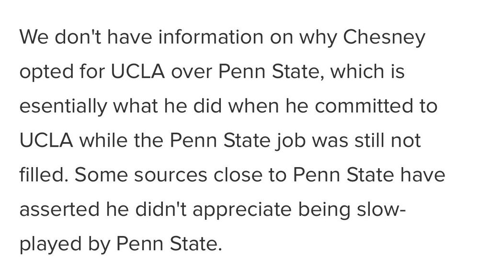479x278 pixels.
Task: Click the word 'opted' in second line
Action: pos(47,72)
